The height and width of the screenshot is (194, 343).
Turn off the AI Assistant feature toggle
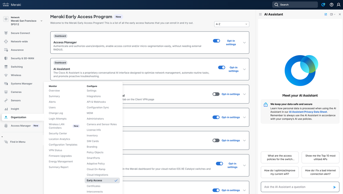[221, 68]
